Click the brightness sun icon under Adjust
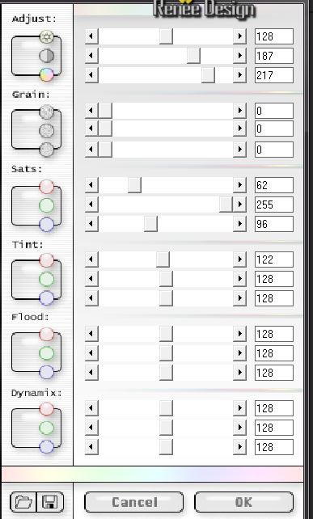The image size is (313, 519). point(47,36)
